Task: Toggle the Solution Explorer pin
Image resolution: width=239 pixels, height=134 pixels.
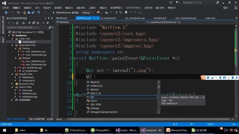Action: [x=49, y=18]
